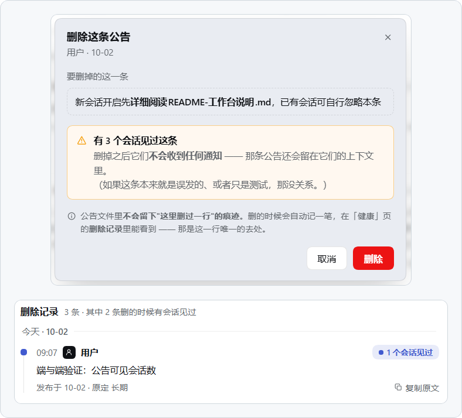
Task: Click the text 发布于 10-02 · 原定 长期
Action: coord(82,388)
